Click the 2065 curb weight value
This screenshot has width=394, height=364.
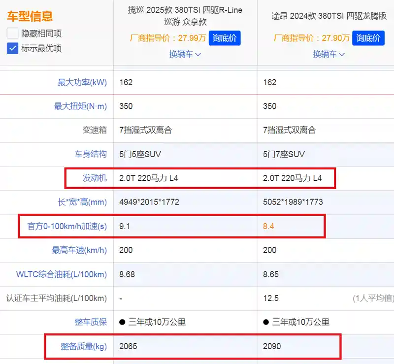pyautogui.click(x=128, y=346)
